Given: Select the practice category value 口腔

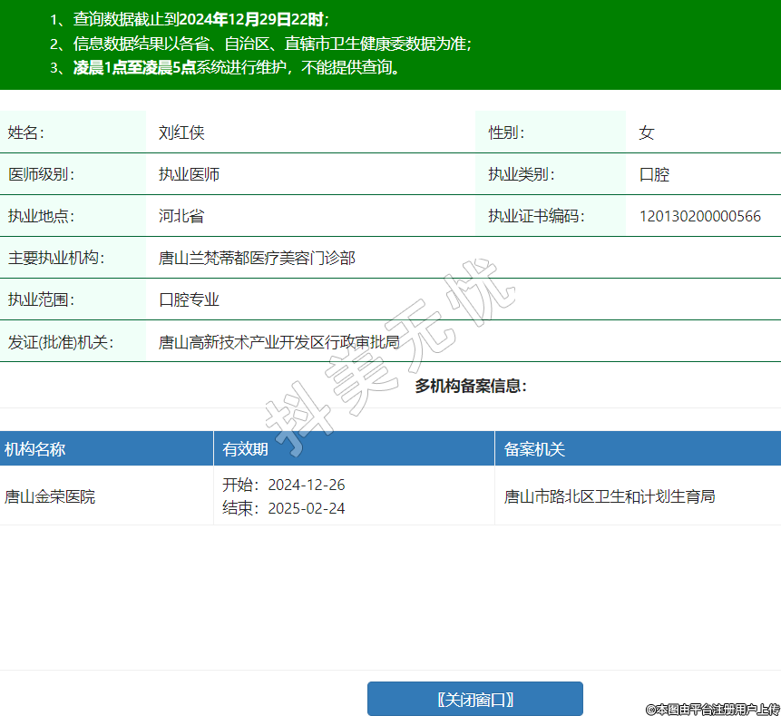Looking at the screenshot, I should coord(654,174).
